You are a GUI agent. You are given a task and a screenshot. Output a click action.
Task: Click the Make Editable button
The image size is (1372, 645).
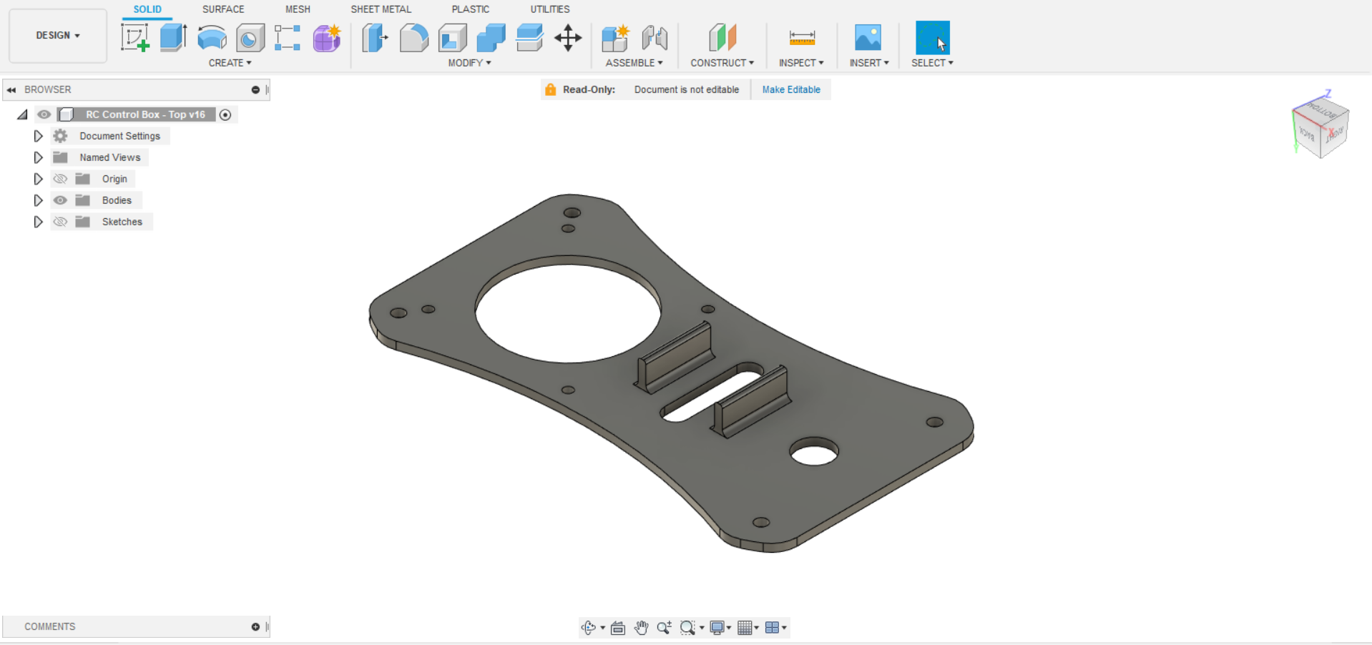(x=791, y=89)
